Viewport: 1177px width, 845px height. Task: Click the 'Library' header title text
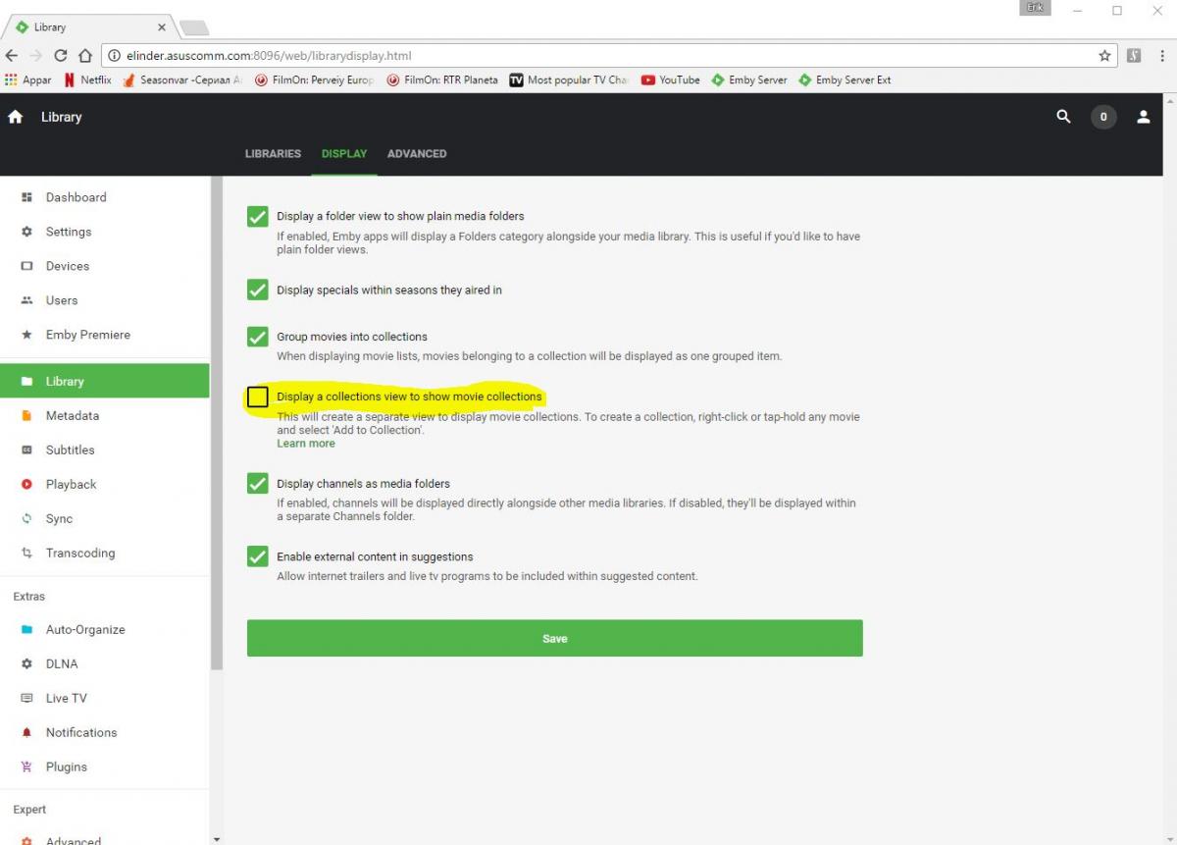(62, 117)
